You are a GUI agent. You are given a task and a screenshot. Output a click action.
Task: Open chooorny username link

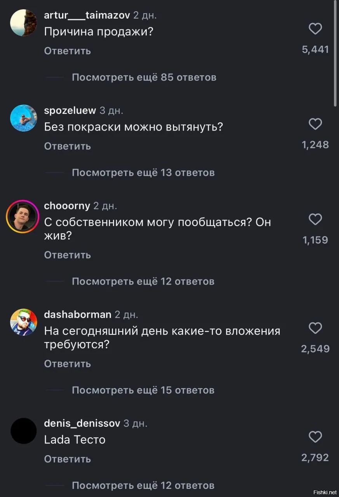[x=67, y=205]
